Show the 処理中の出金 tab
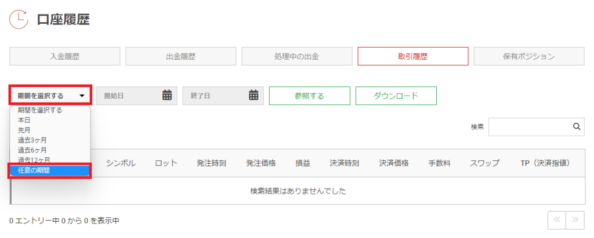594x238 pixels. pyautogui.click(x=296, y=56)
